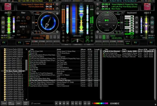Toggle the echo 1 effect on/off button
157x106 pixels.
tap(28, 32)
